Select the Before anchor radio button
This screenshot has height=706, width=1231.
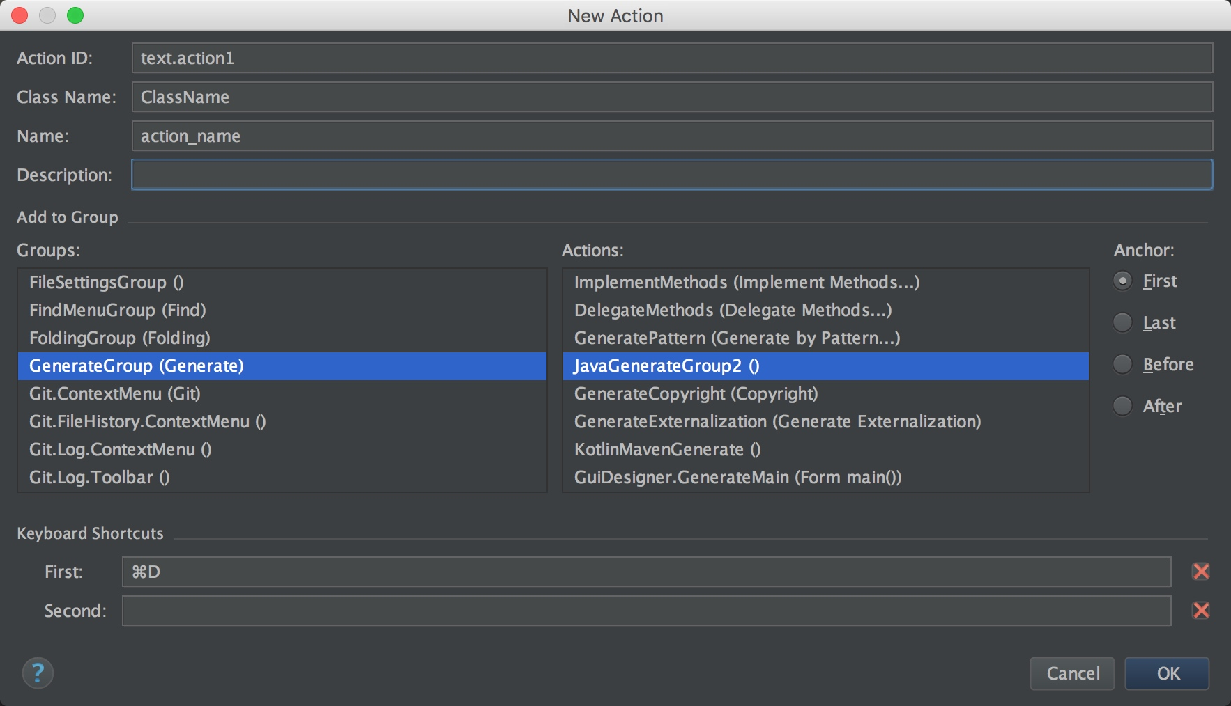coord(1122,364)
